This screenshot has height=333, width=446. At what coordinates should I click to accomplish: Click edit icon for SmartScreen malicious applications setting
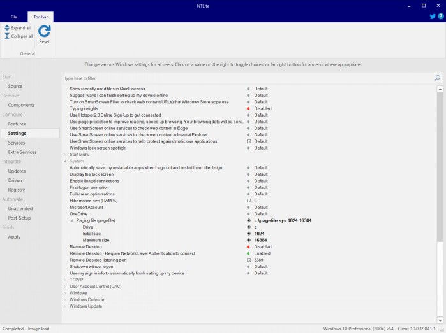point(249,141)
